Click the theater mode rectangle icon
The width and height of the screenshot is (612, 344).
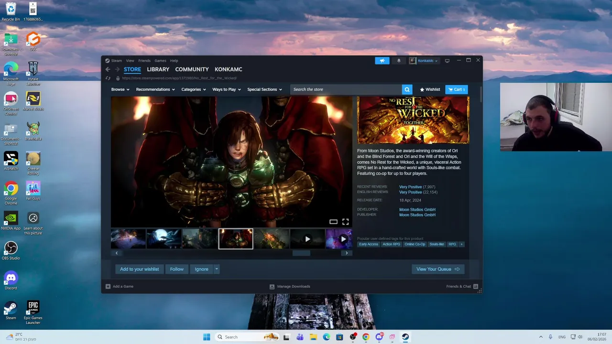pyautogui.click(x=333, y=222)
